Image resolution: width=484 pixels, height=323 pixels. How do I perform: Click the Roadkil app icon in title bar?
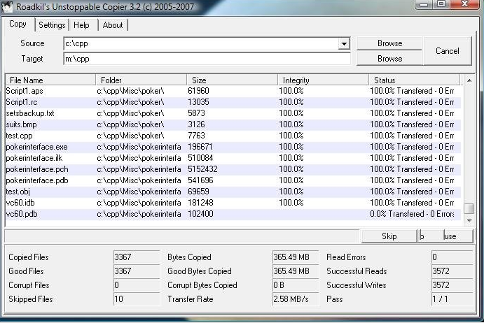(7, 6)
